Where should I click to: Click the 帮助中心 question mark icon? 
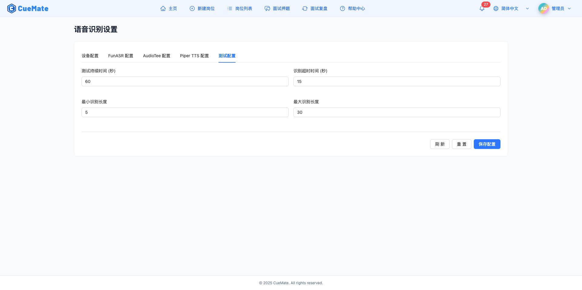tap(343, 8)
